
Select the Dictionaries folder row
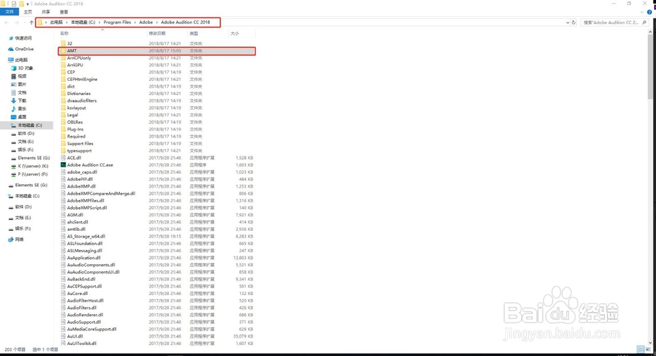click(157, 94)
